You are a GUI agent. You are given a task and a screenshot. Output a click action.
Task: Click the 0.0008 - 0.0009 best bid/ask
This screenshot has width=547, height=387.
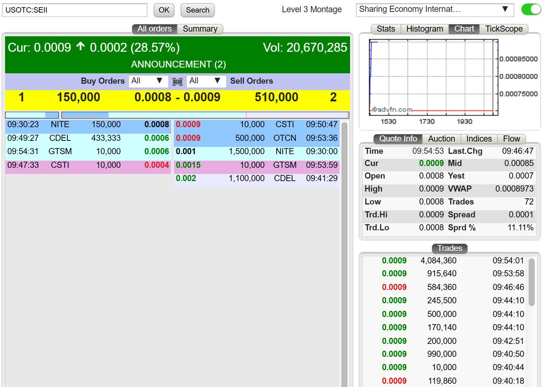[177, 97]
